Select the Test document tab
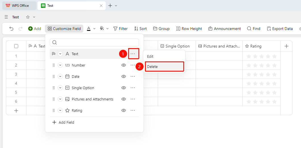301x148 pixels. click(71, 6)
